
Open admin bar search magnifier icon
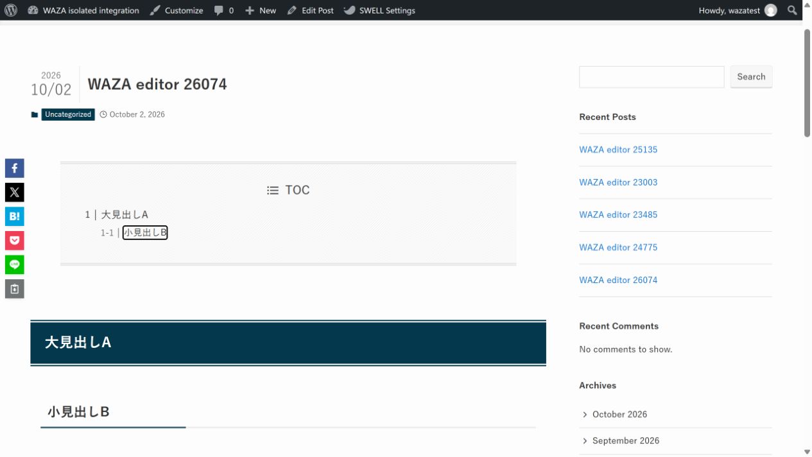point(792,10)
